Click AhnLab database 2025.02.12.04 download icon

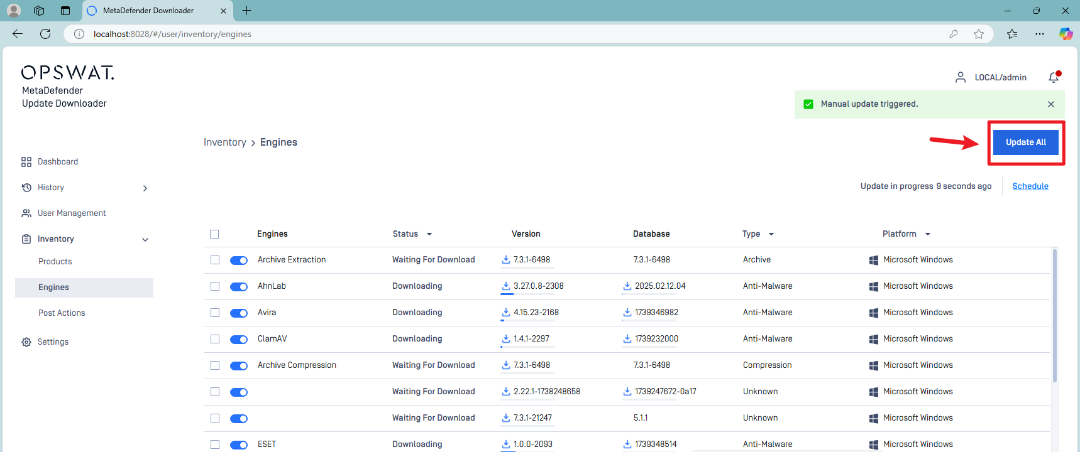pyautogui.click(x=627, y=286)
